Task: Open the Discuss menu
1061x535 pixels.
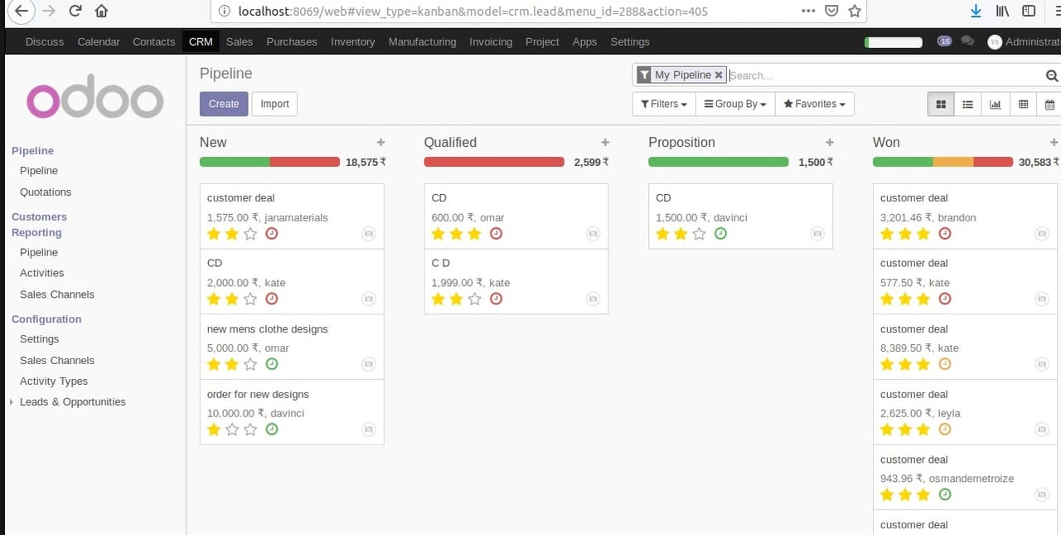Action: click(x=45, y=41)
